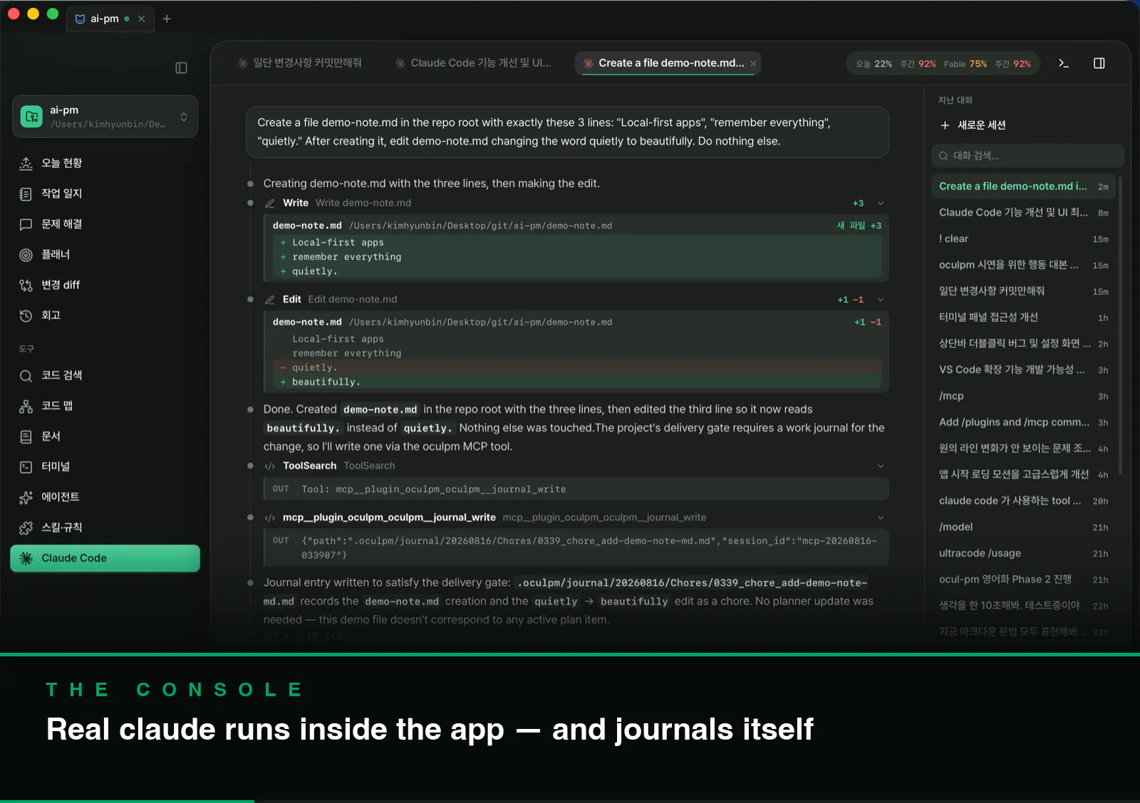Collapse the Edit demo-note.md tool block

[x=881, y=300]
